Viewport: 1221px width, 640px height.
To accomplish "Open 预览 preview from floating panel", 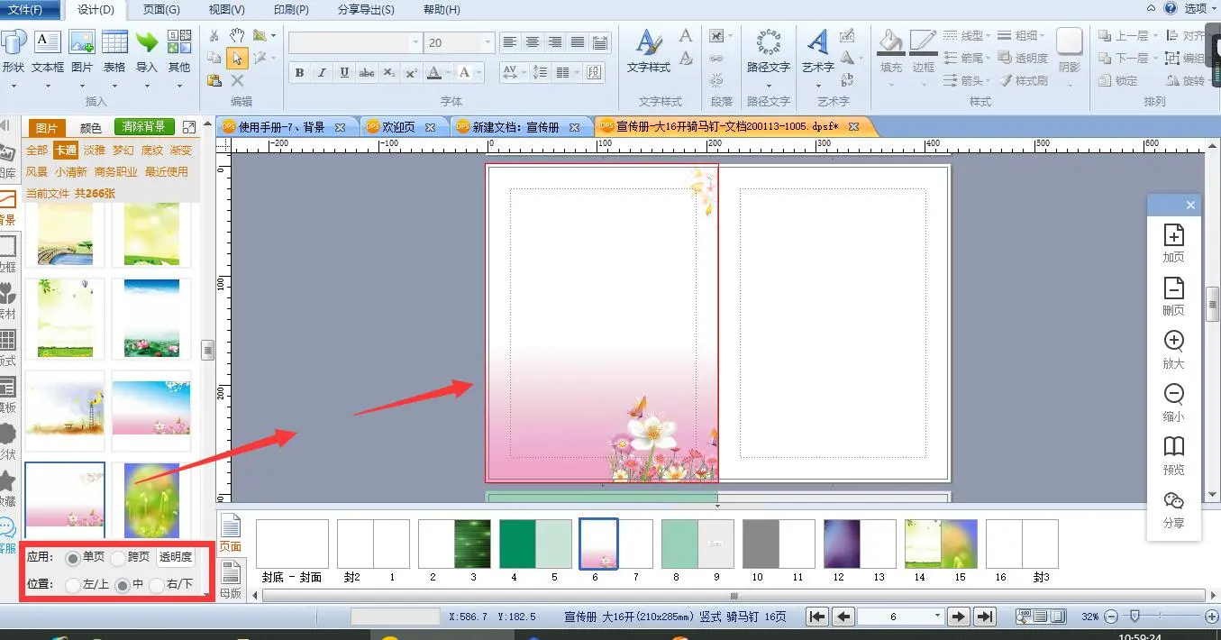I will 1173,455.
